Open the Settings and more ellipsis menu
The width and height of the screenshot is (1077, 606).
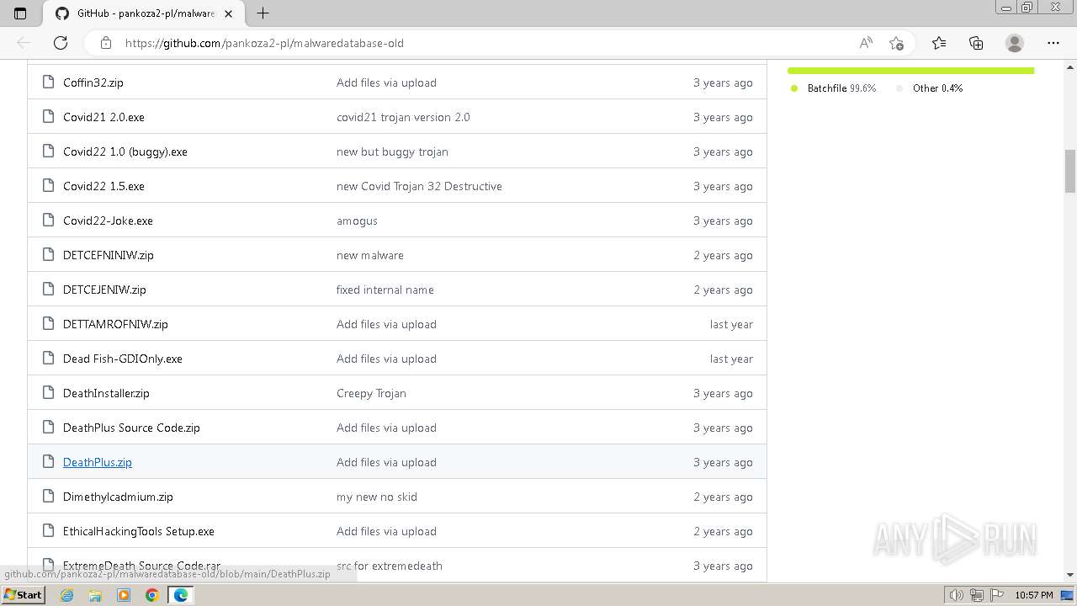[x=1053, y=43]
